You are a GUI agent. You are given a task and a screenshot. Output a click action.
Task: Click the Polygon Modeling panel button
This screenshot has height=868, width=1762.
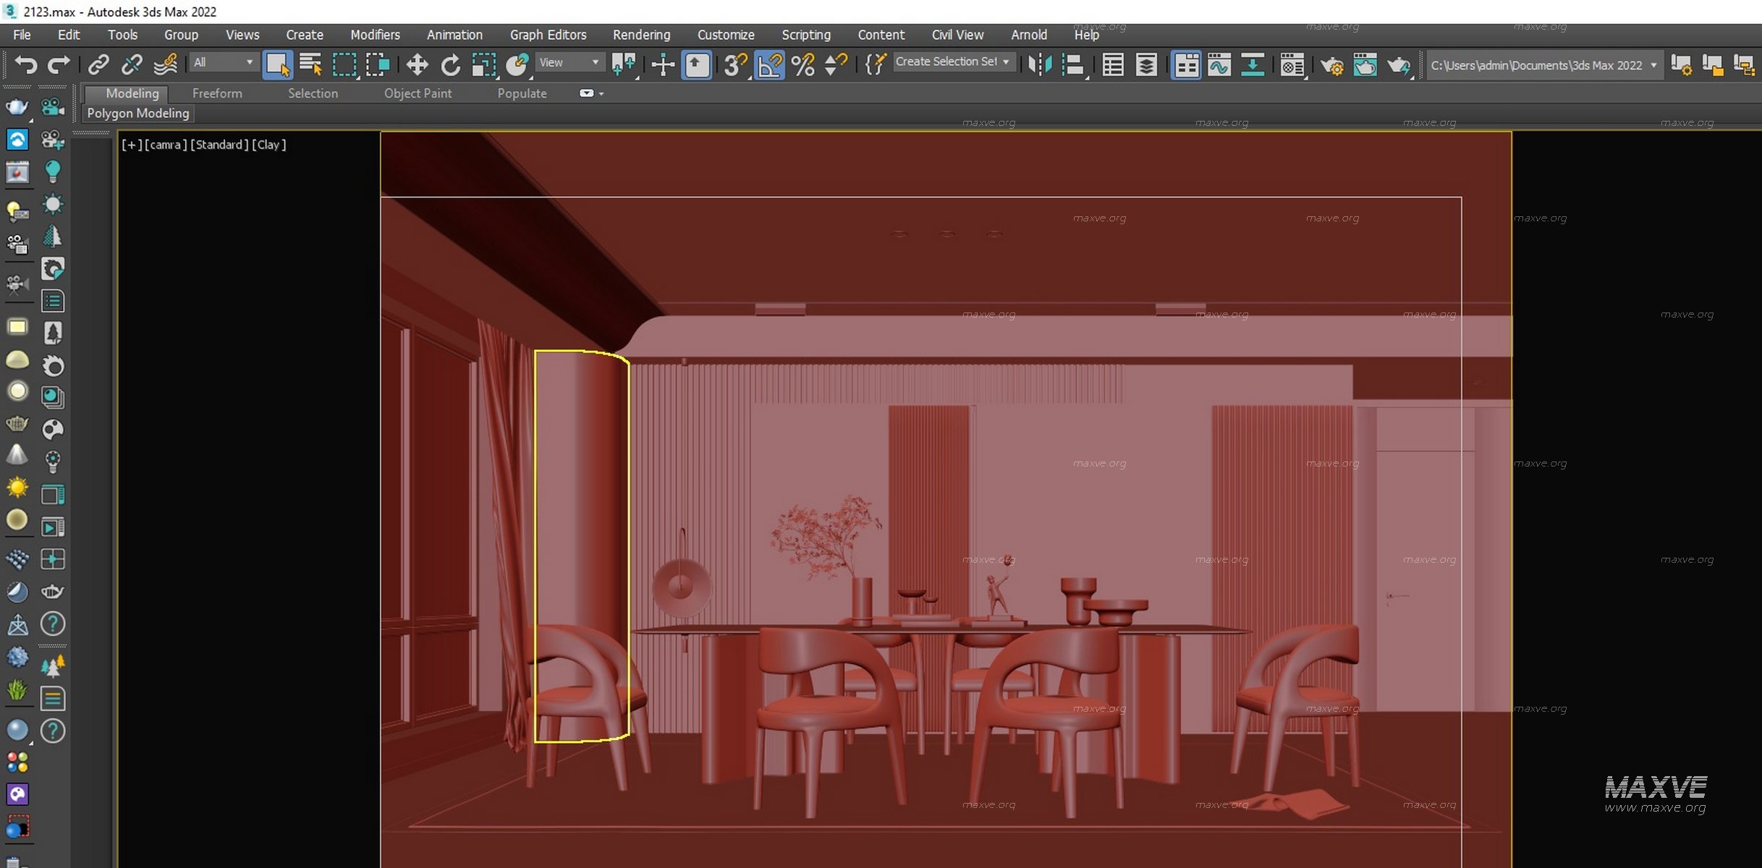137,113
